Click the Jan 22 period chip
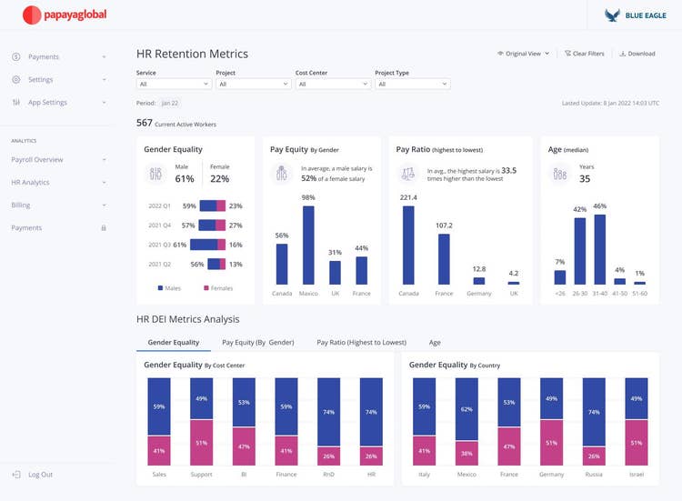682x501 pixels. click(170, 103)
